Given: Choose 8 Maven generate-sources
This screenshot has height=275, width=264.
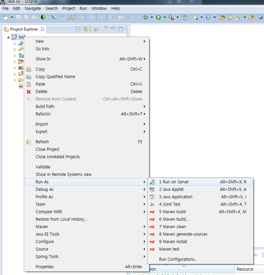Looking at the screenshot, I should 201,234.
